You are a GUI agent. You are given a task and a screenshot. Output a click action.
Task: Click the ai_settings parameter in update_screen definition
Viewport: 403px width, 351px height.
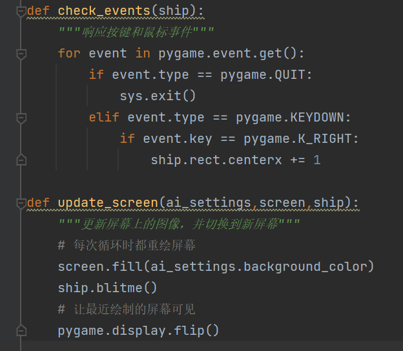pos(208,203)
